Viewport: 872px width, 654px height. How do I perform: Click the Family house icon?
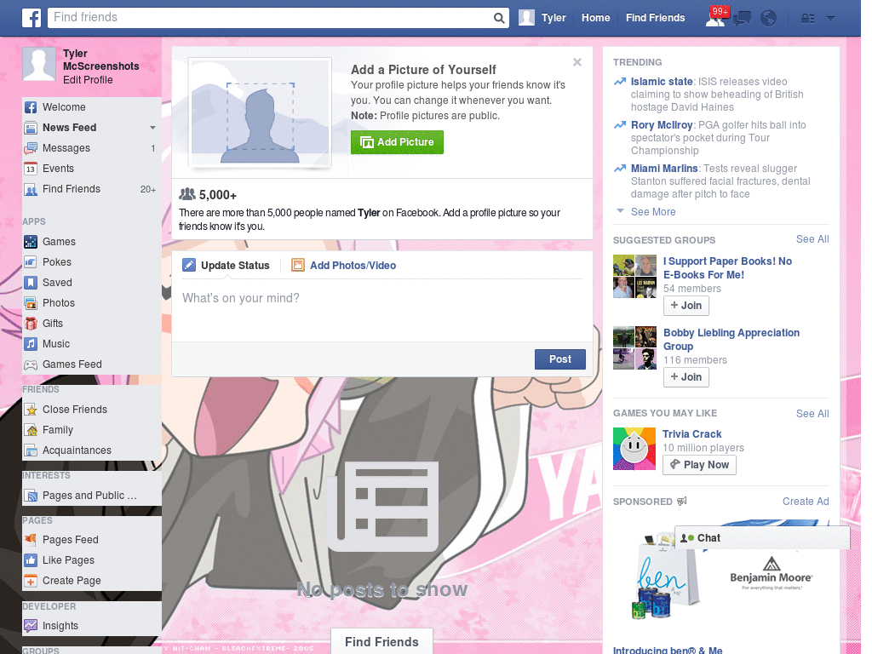coord(31,430)
